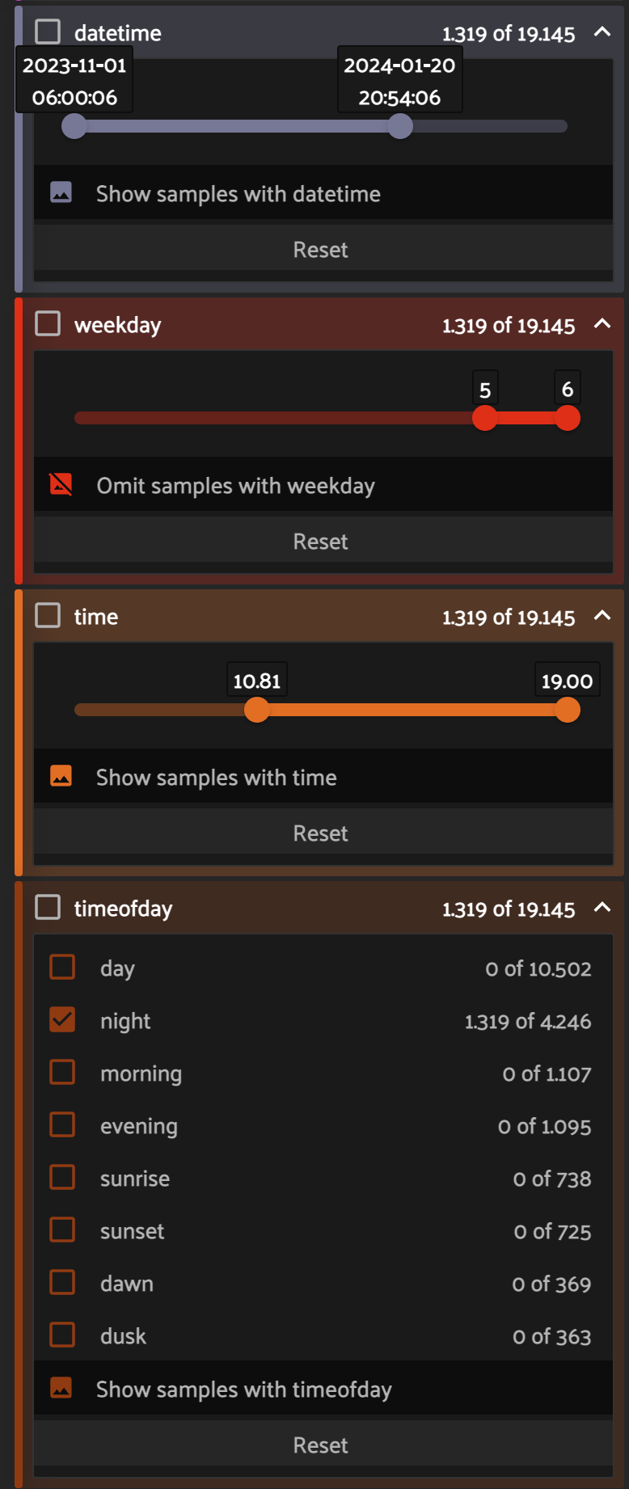
Task: Click the image icon beside Show samples with timeofday
Action: [61, 1388]
